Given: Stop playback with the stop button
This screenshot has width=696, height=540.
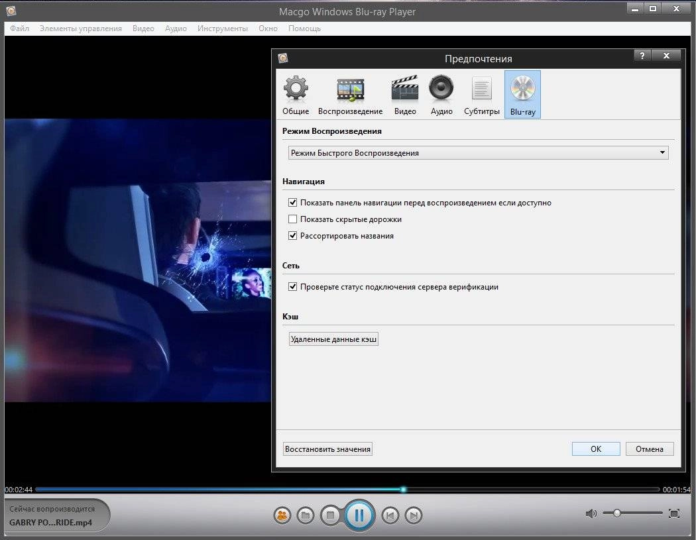Looking at the screenshot, I should click(x=331, y=515).
